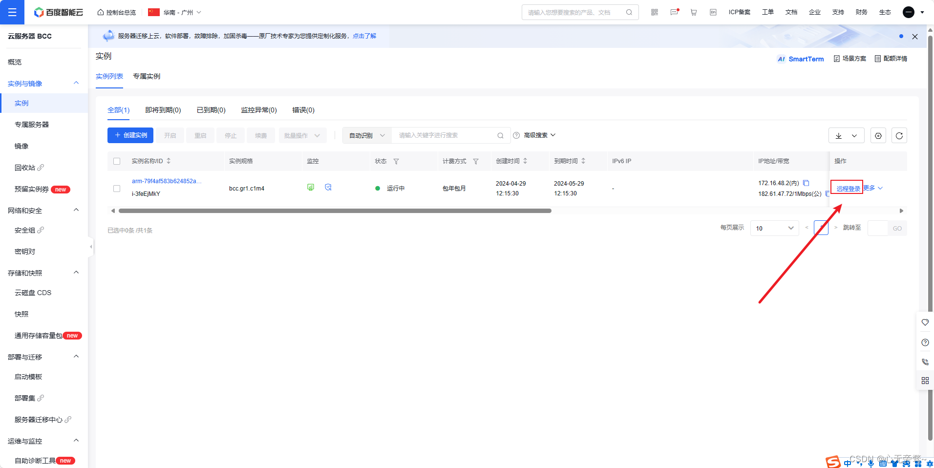This screenshot has width=934, height=468.
Task: Launch SmartTerm AI terminal
Action: pos(801,59)
